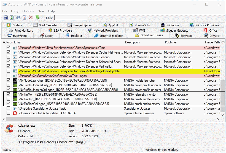Uncheck the NvTmMon telemetry monitor entry
This screenshot has width=226, height=153.
coord(9,94)
